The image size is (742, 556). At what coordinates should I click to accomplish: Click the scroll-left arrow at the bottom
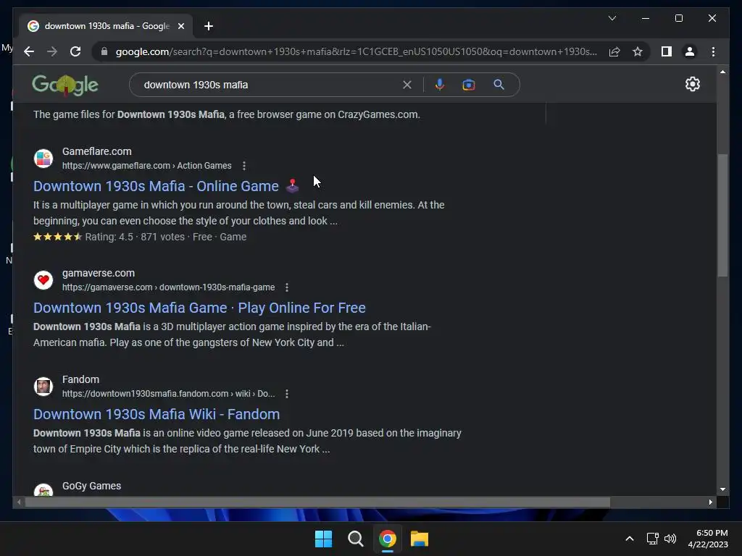(18, 502)
